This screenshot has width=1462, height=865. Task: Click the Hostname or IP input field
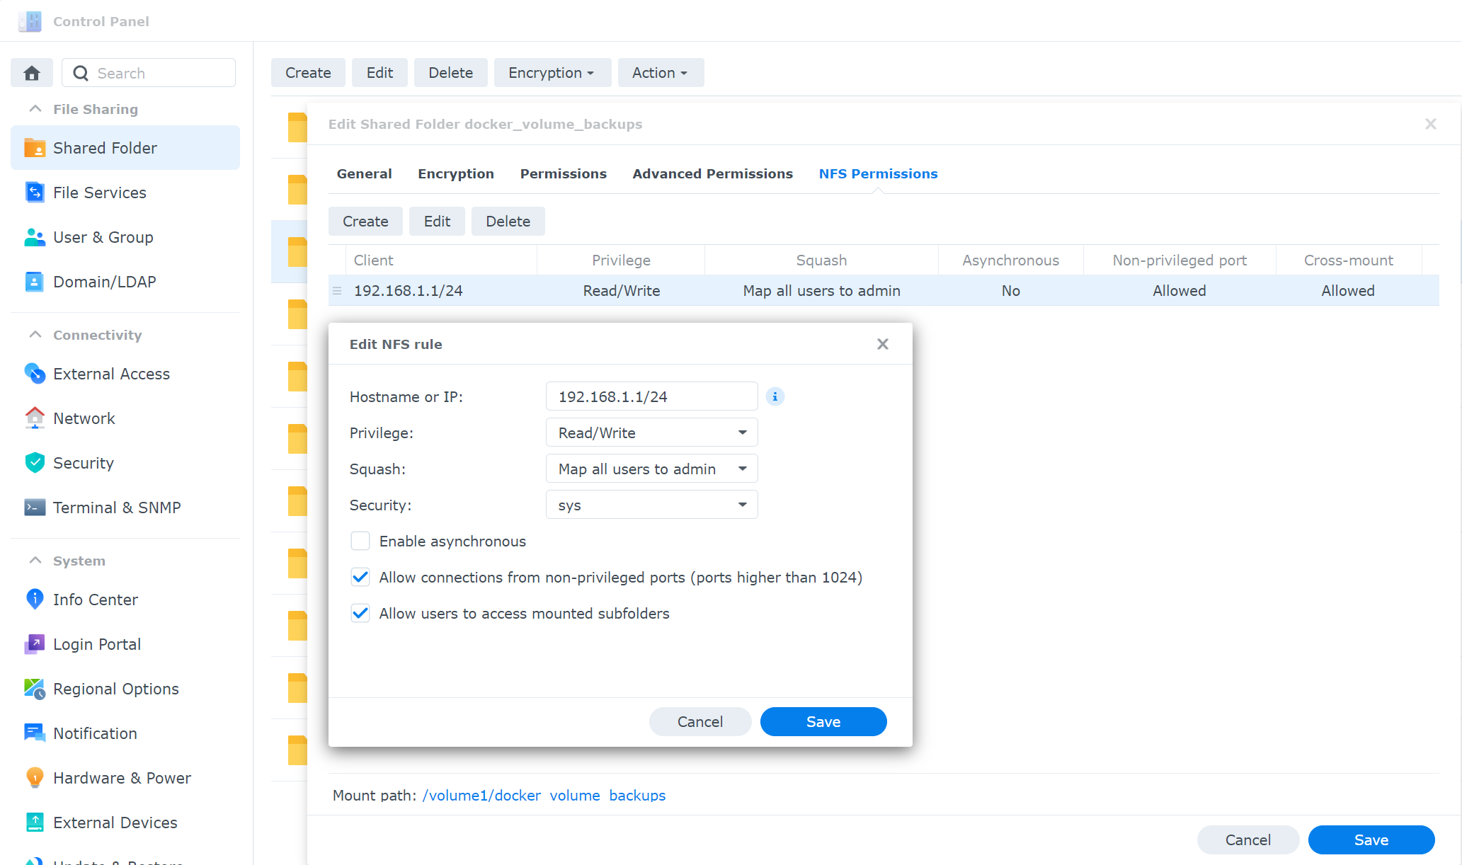[x=651, y=396]
